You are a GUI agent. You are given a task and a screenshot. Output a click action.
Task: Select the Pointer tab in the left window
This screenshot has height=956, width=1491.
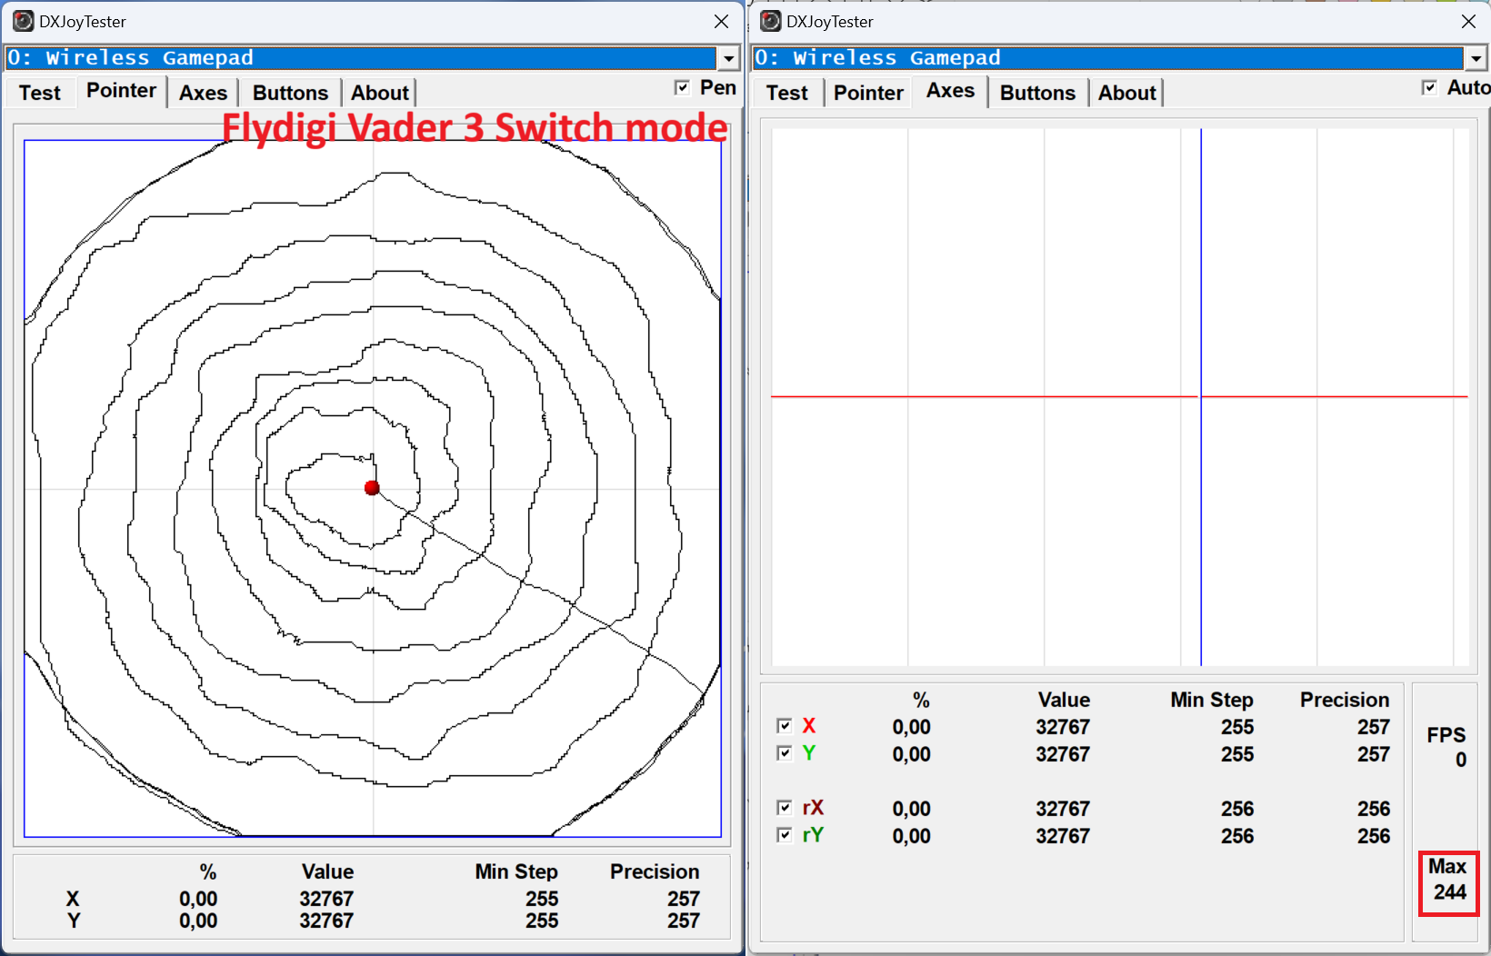coord(121,91)
